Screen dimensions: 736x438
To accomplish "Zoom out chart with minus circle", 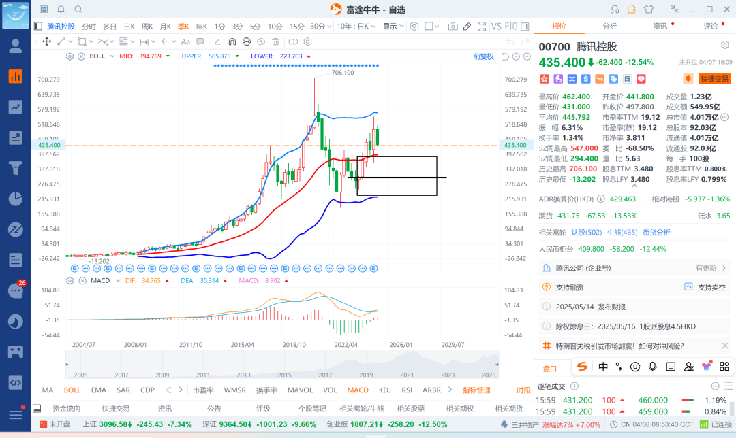I will pyautogui.click(x=516, y=56).
